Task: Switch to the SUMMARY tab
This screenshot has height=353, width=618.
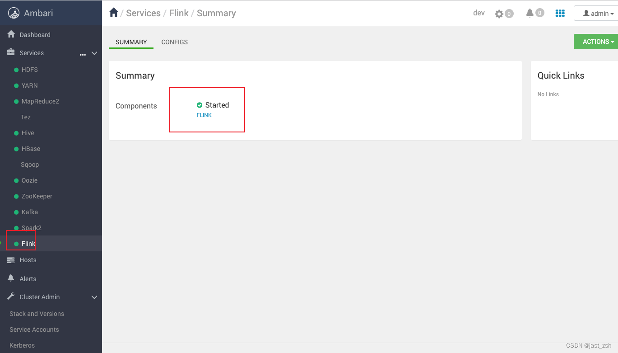Action: pyautogui.click(x=131, y=42)
